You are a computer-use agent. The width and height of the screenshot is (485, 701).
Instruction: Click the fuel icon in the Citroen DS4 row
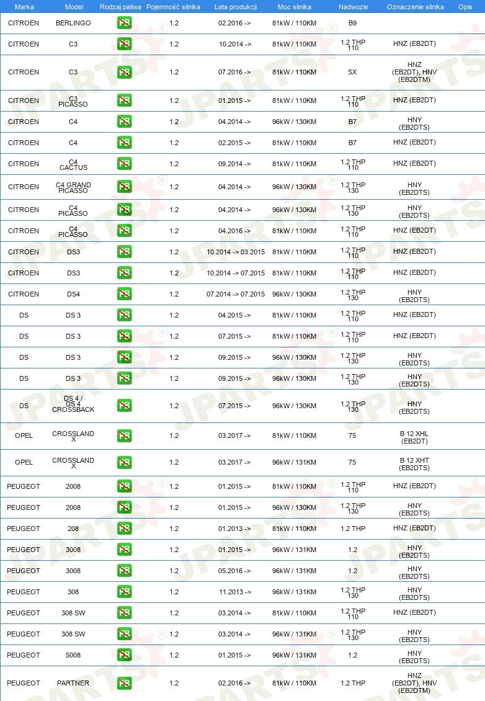(x=124, y=293)
